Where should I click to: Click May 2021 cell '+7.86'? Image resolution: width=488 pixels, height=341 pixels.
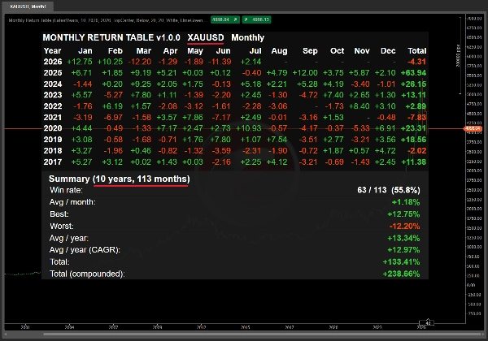click(x=193, y=118)
